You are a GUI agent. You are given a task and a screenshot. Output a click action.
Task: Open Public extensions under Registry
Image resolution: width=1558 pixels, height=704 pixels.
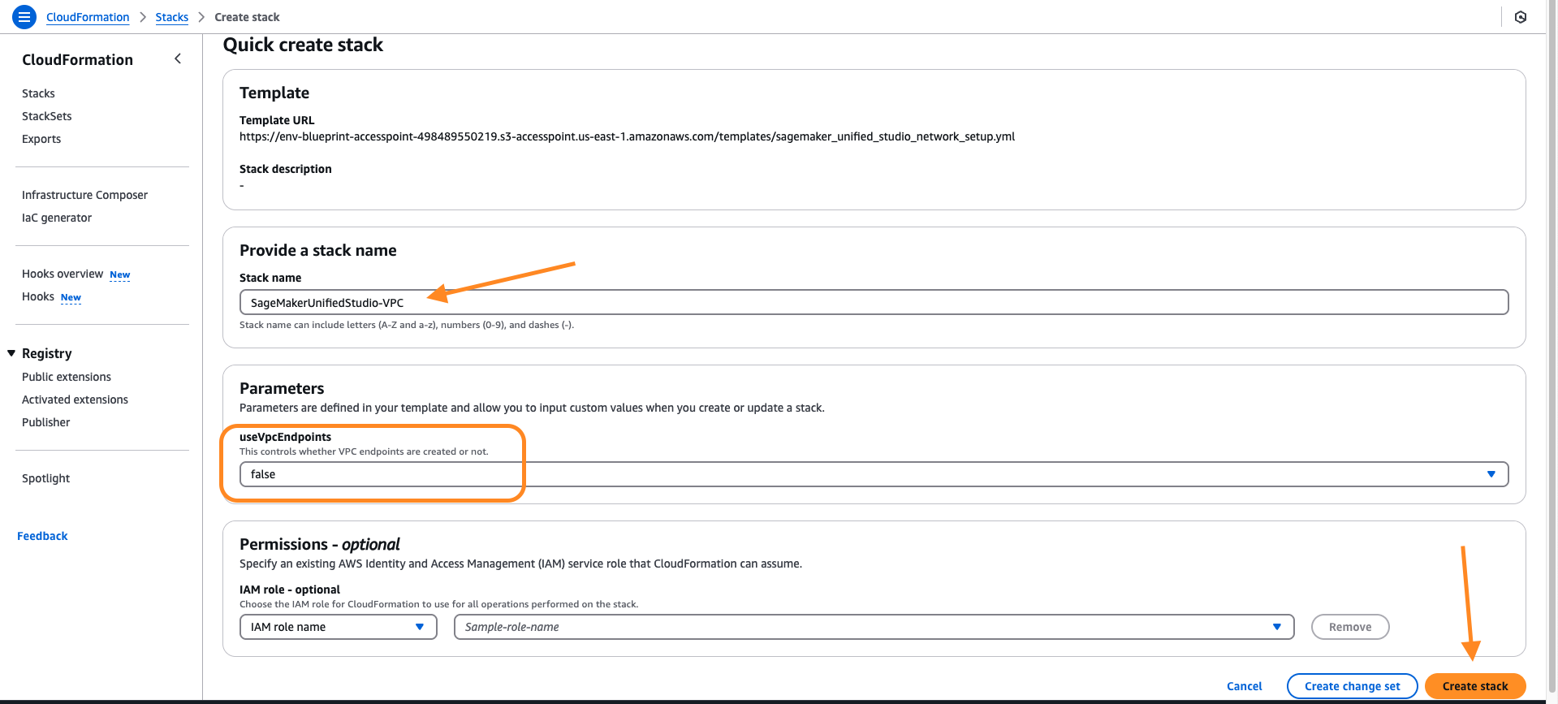click(x=67, y=377)
